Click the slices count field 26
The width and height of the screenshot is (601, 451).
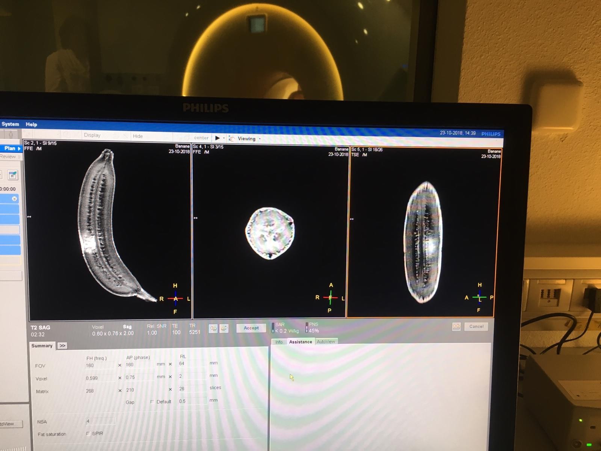pos(192,389)
